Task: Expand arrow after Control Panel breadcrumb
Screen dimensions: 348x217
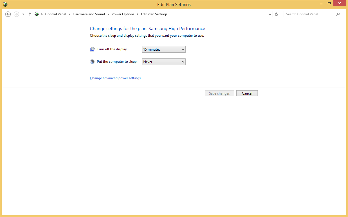Action: (x=70, y=14)
